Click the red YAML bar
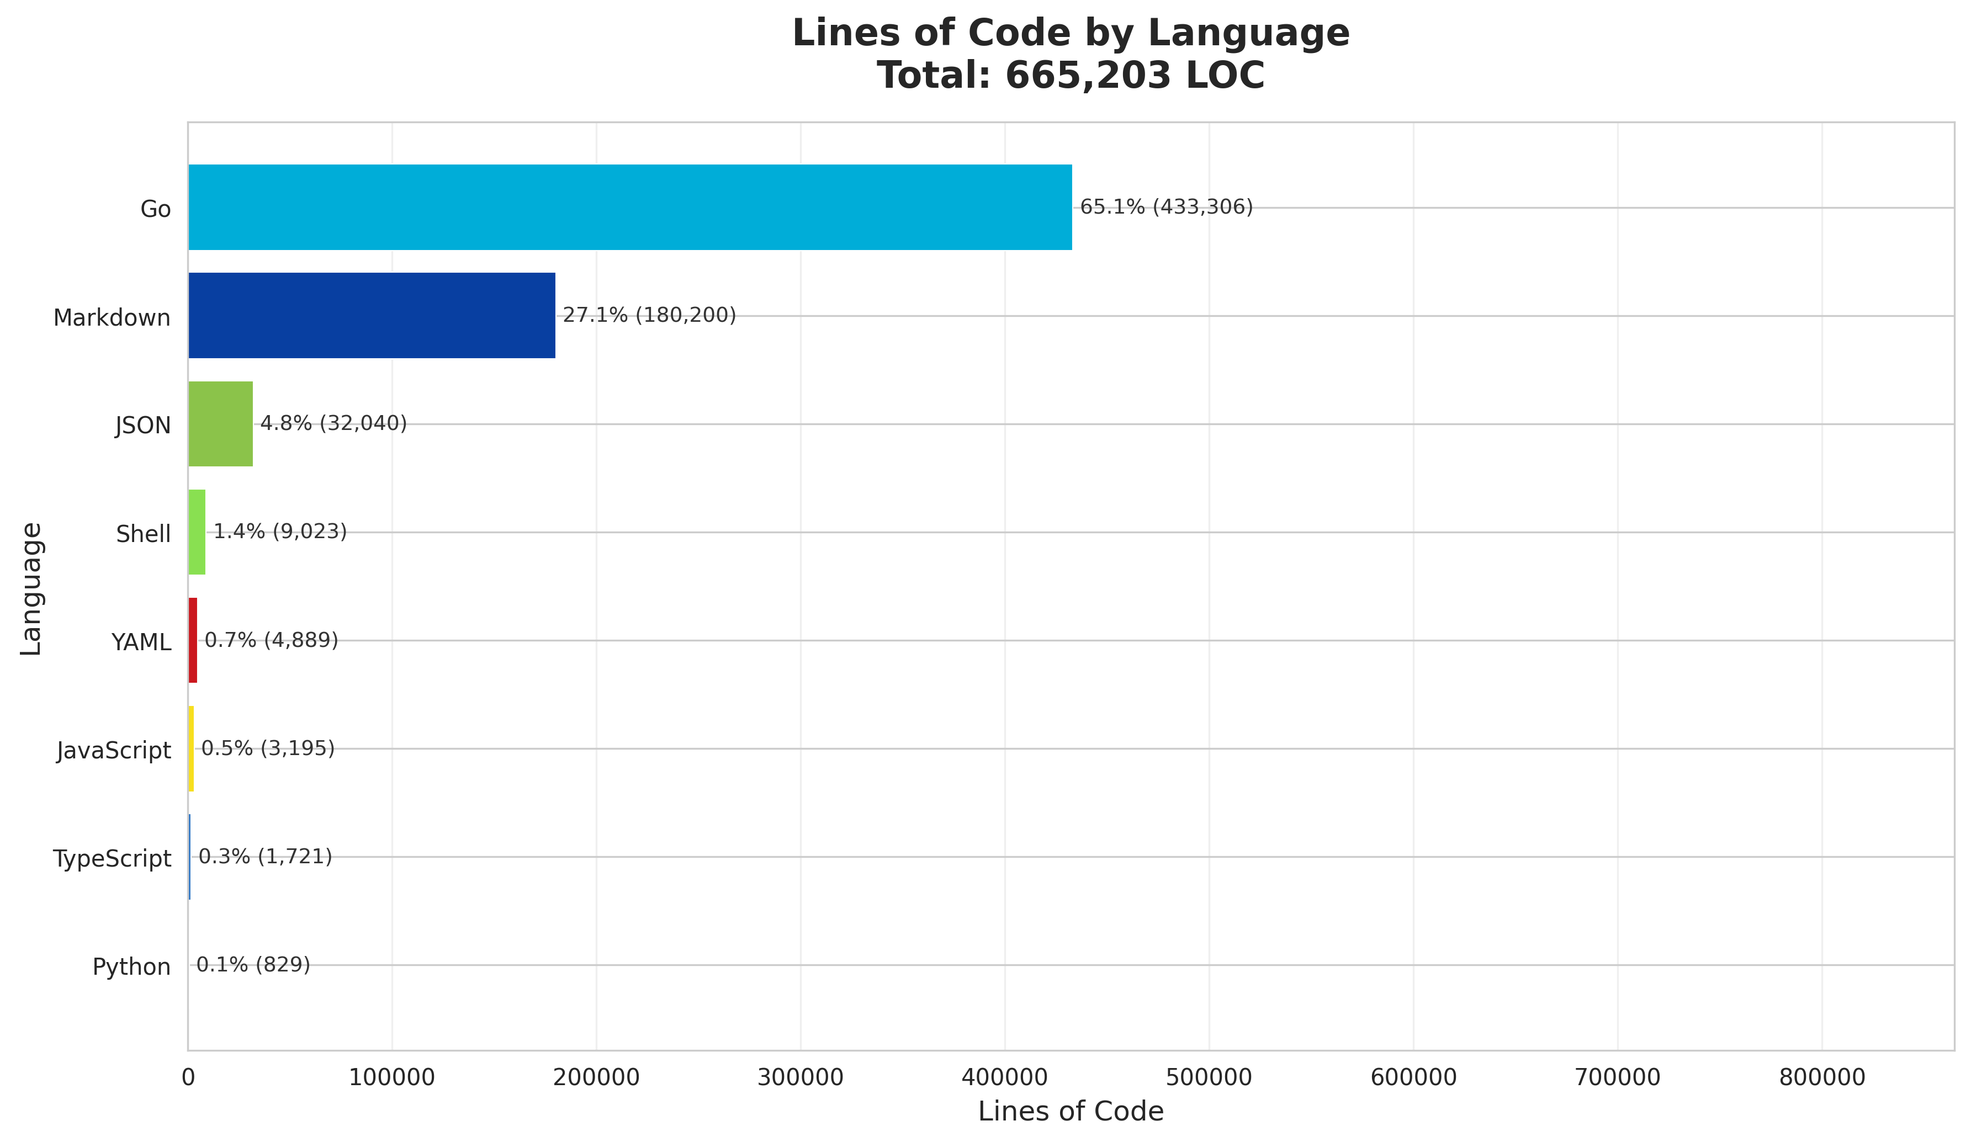This screenshot has width=1971, height=1142. pos(193,641)
